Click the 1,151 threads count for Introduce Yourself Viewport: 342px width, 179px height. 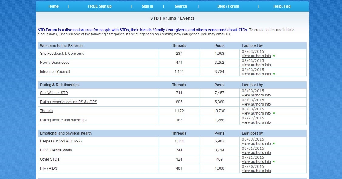[179, 72]
